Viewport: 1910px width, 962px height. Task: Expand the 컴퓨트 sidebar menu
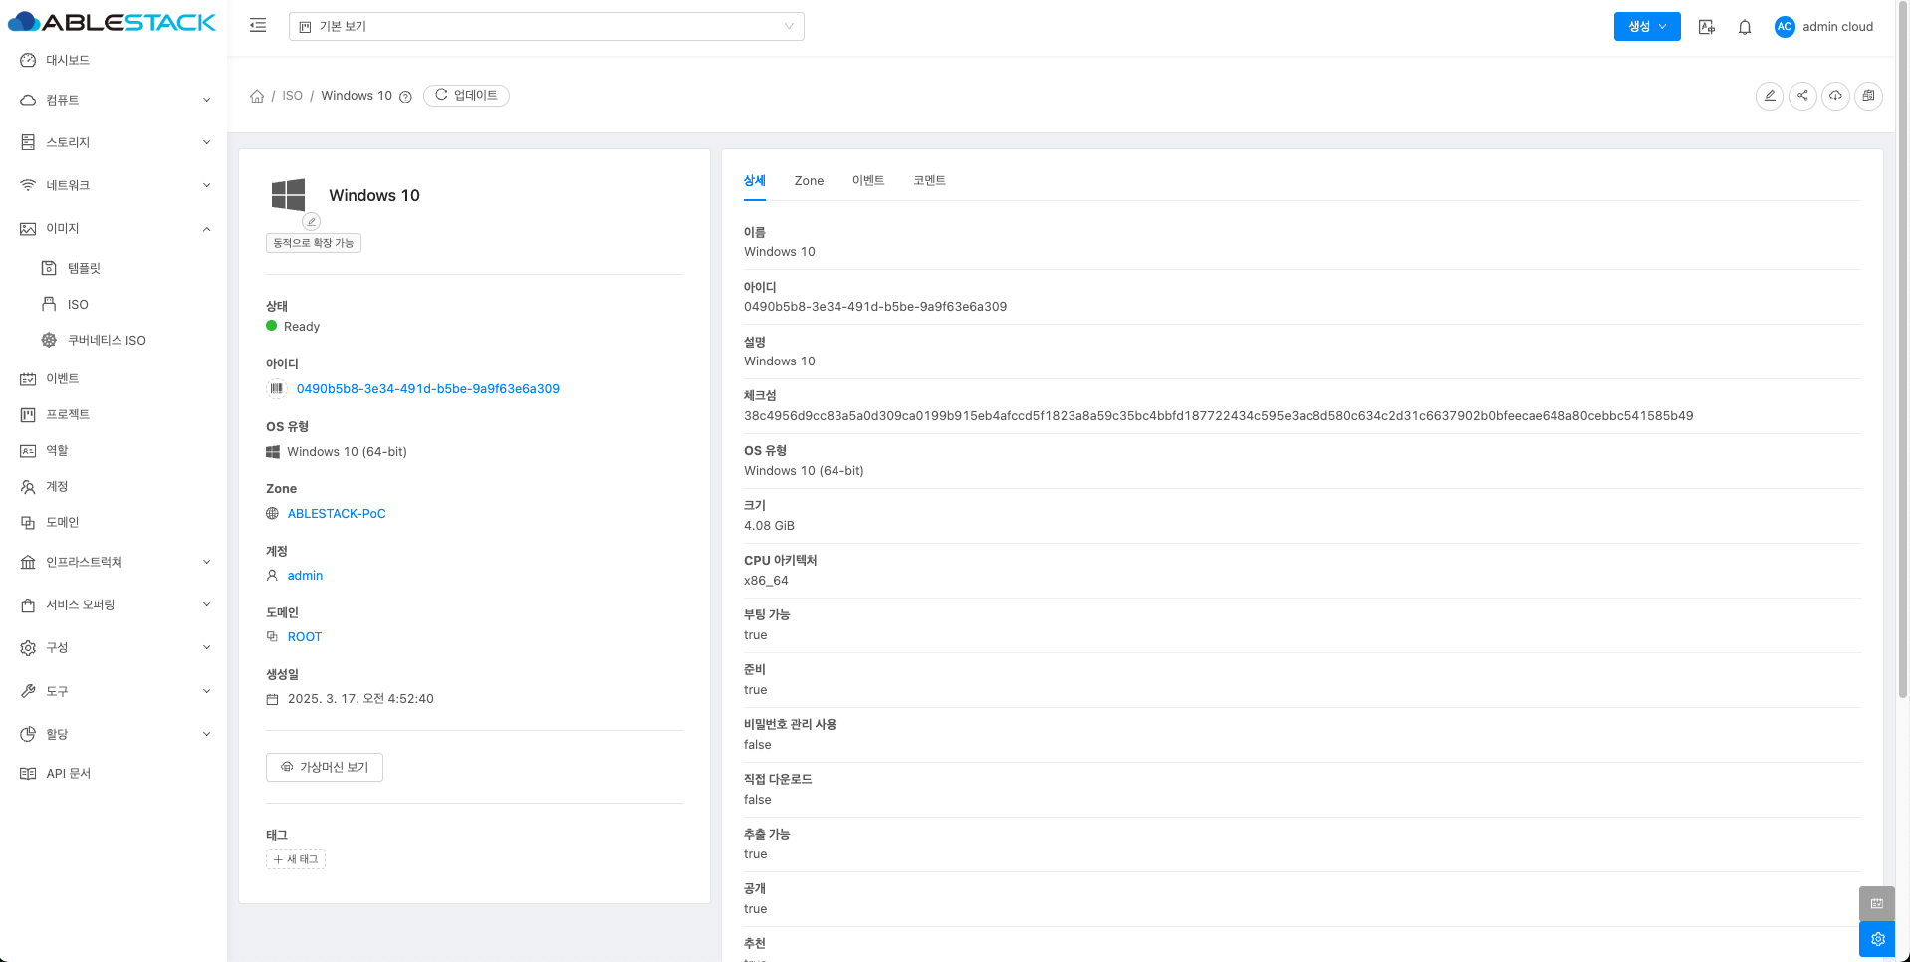(x=115, y=100)
